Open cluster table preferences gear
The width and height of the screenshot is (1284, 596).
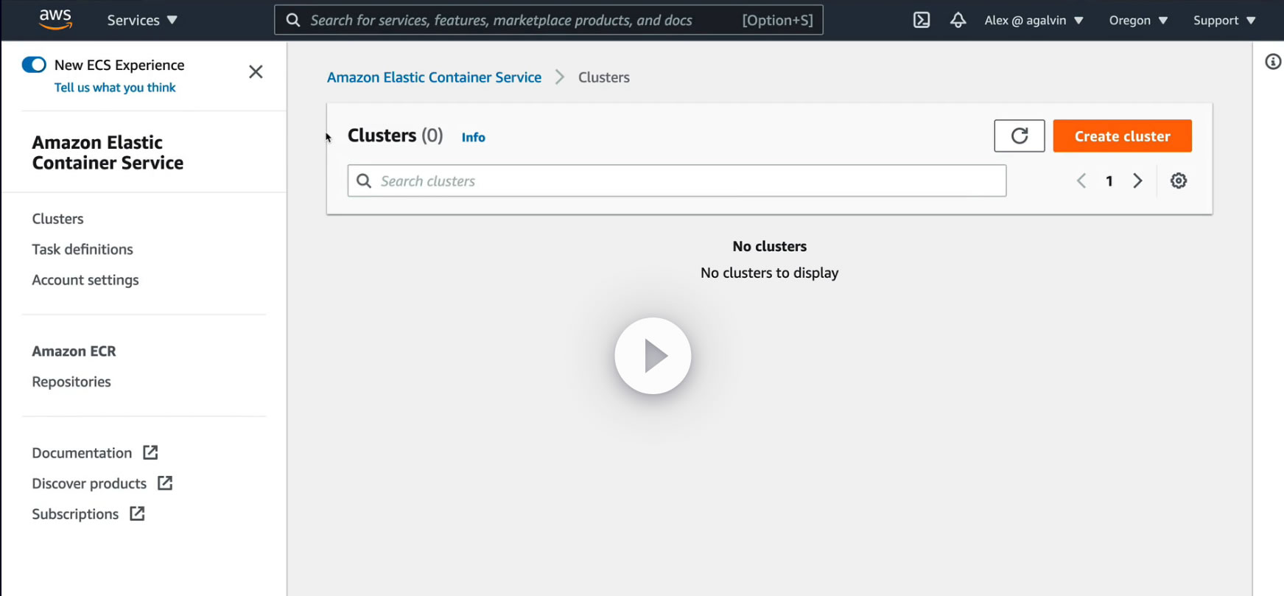coord(1179,180)
